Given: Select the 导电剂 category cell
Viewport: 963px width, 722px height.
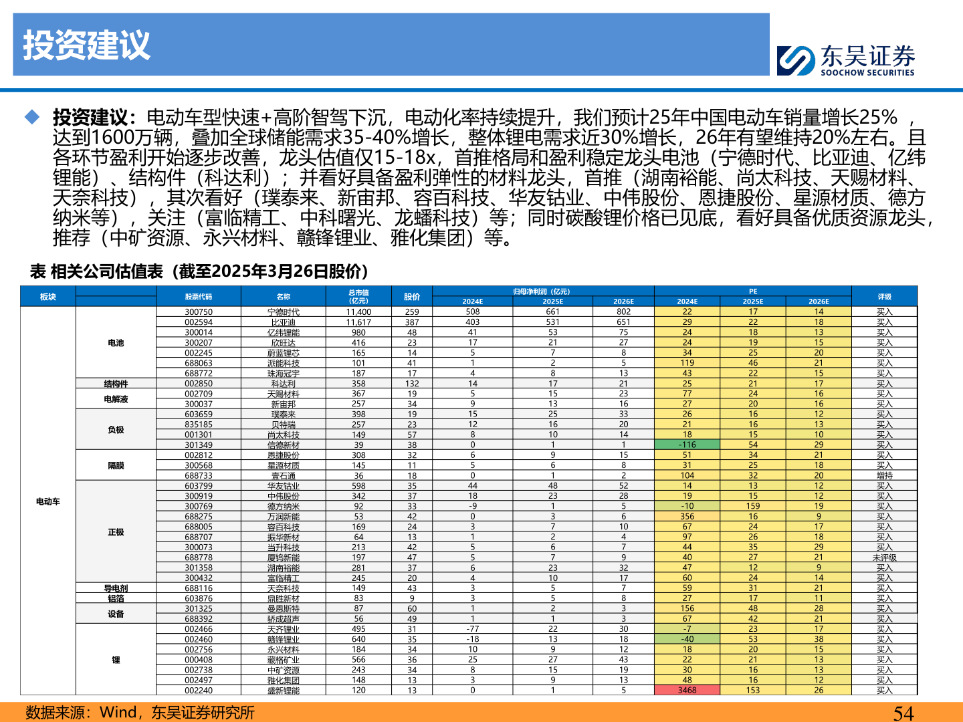Looking at the screenshot, I should (x=116, y=588).
